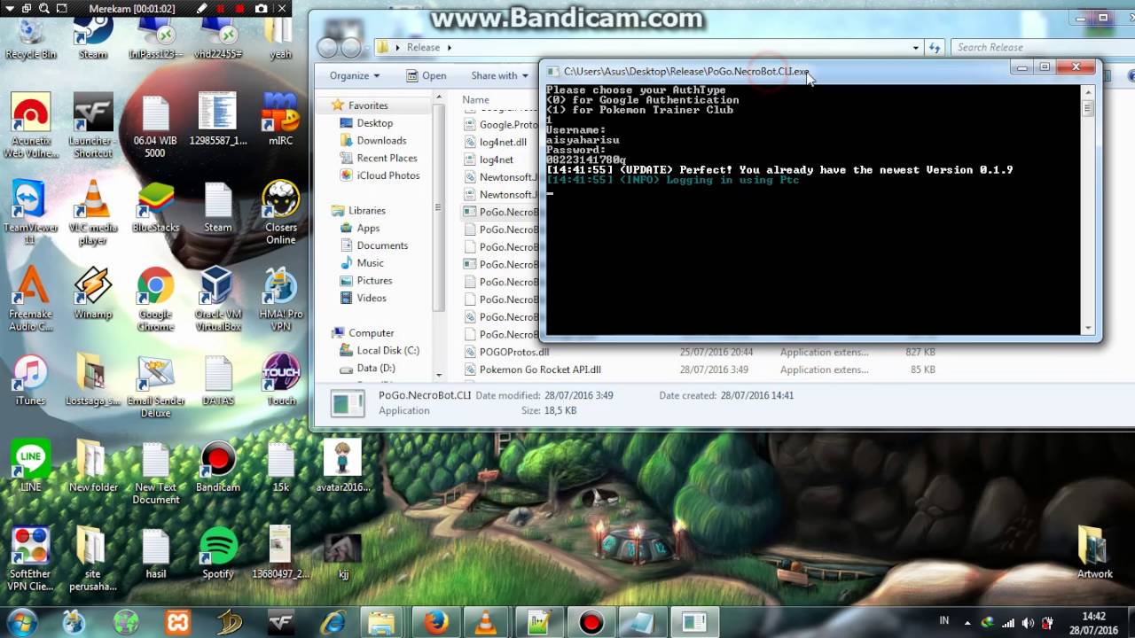The image size is (1135, 638).
Task: Launch Spotify from the desktop
Action: 218,553
